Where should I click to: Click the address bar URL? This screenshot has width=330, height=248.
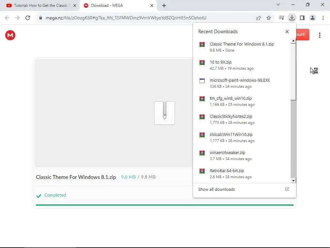pyautogui.click(x=126, y=18)
